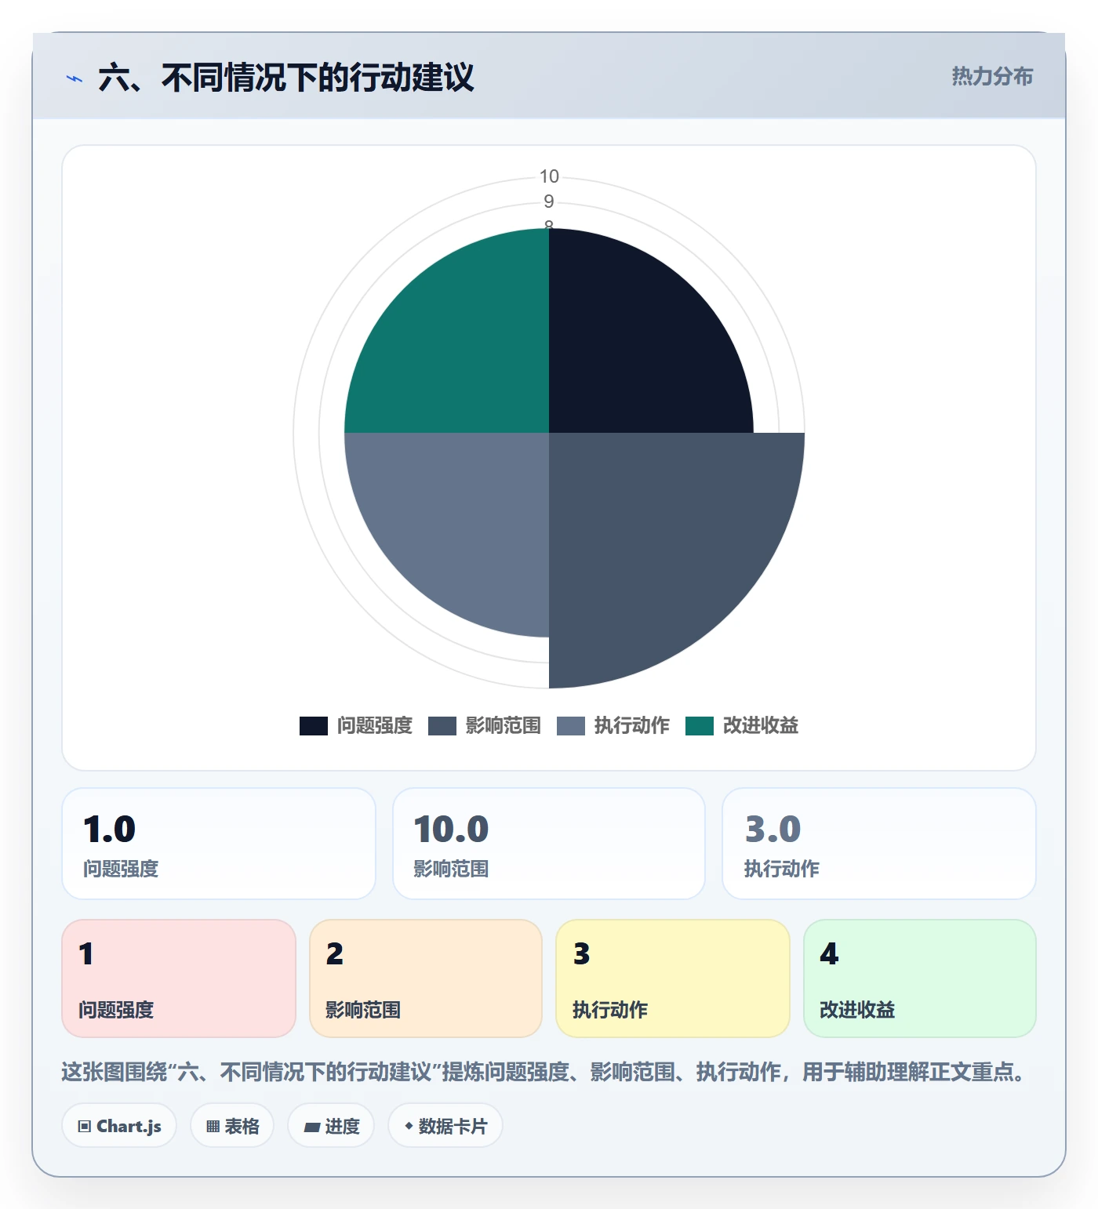Open the Chart.js tag chip
This screenshot has height=1209, width=1098.
pos(119,1126)
